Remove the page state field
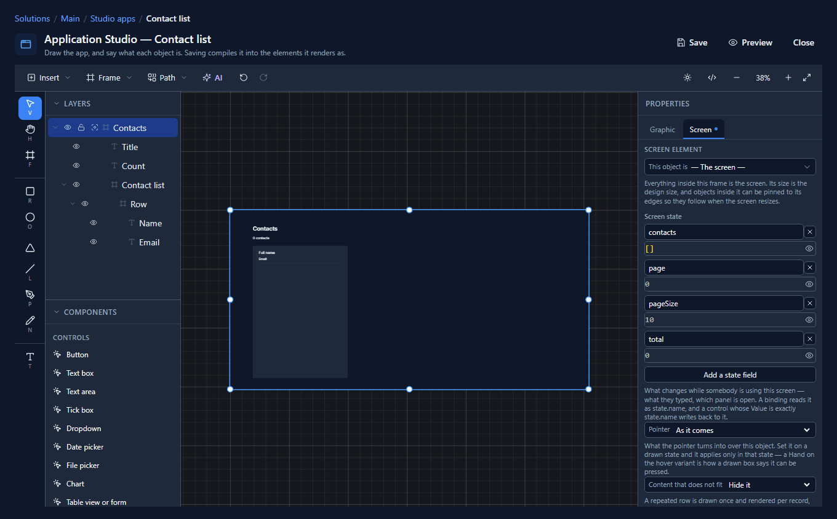 point(810,267)
